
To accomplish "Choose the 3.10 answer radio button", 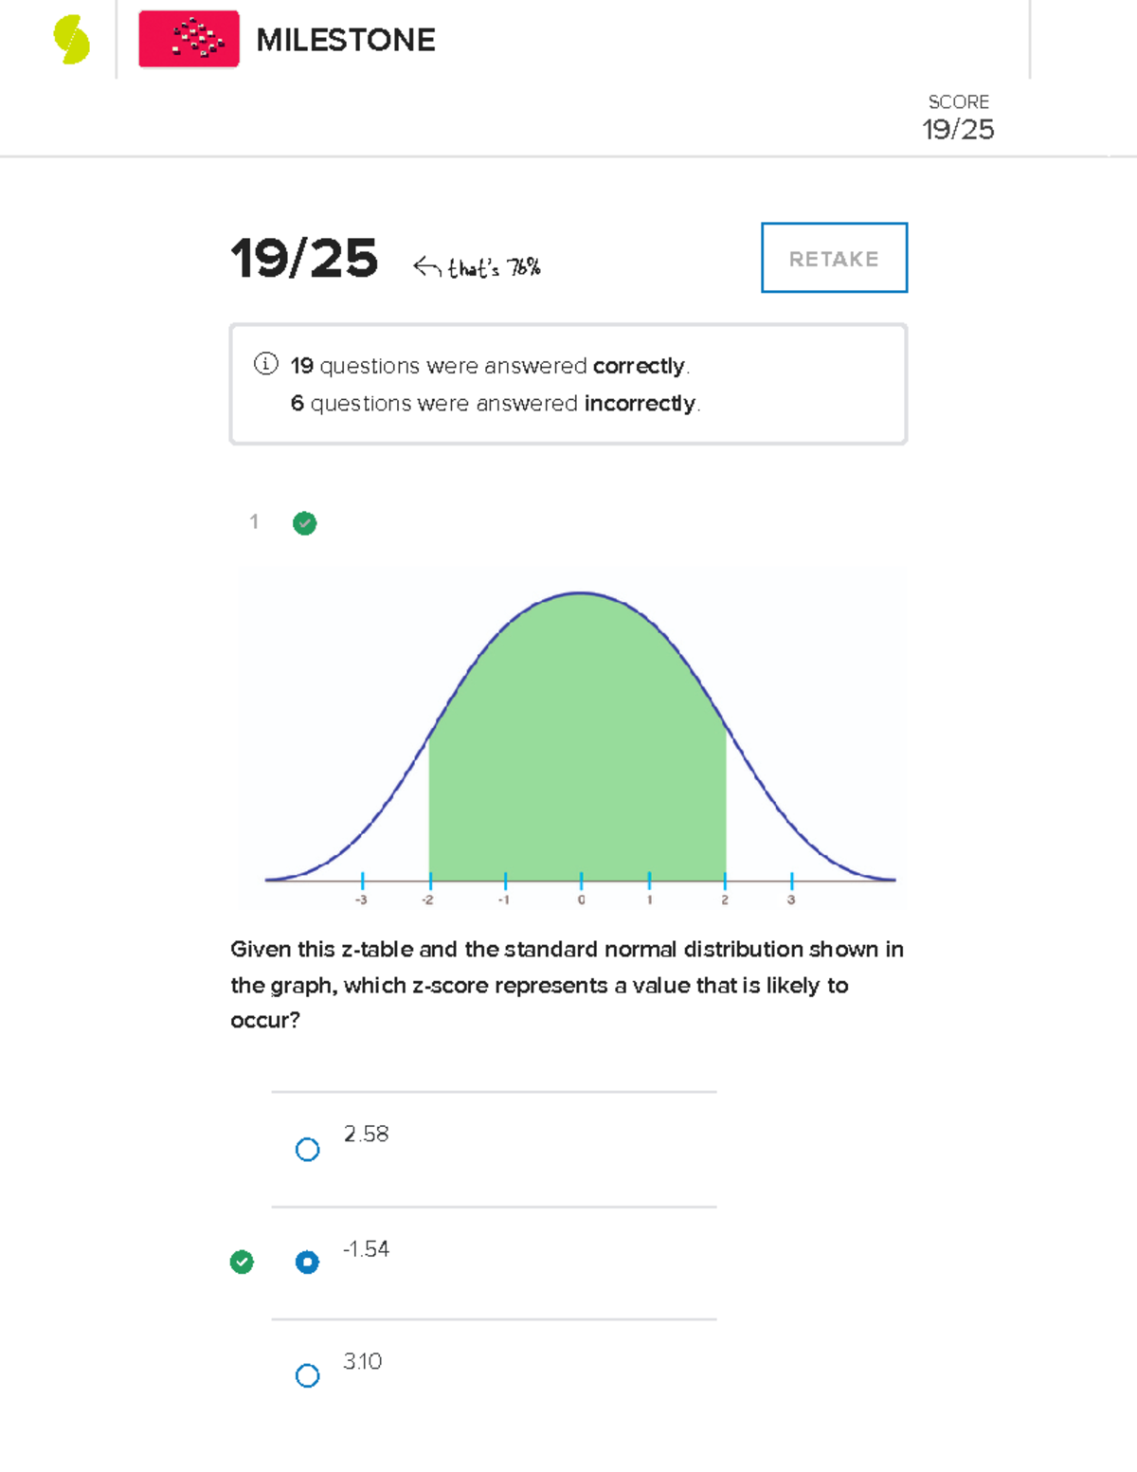I will 307,1375.
